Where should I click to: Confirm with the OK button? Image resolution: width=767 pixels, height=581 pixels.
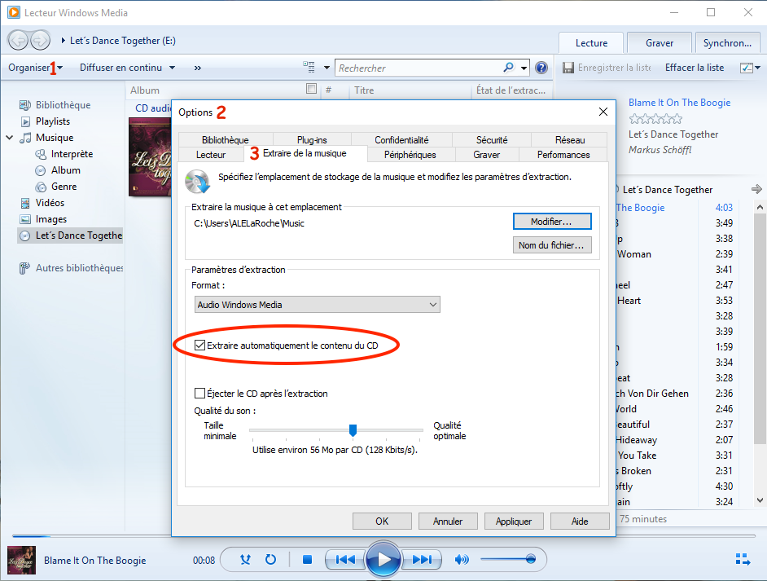[x=382, y=521]
